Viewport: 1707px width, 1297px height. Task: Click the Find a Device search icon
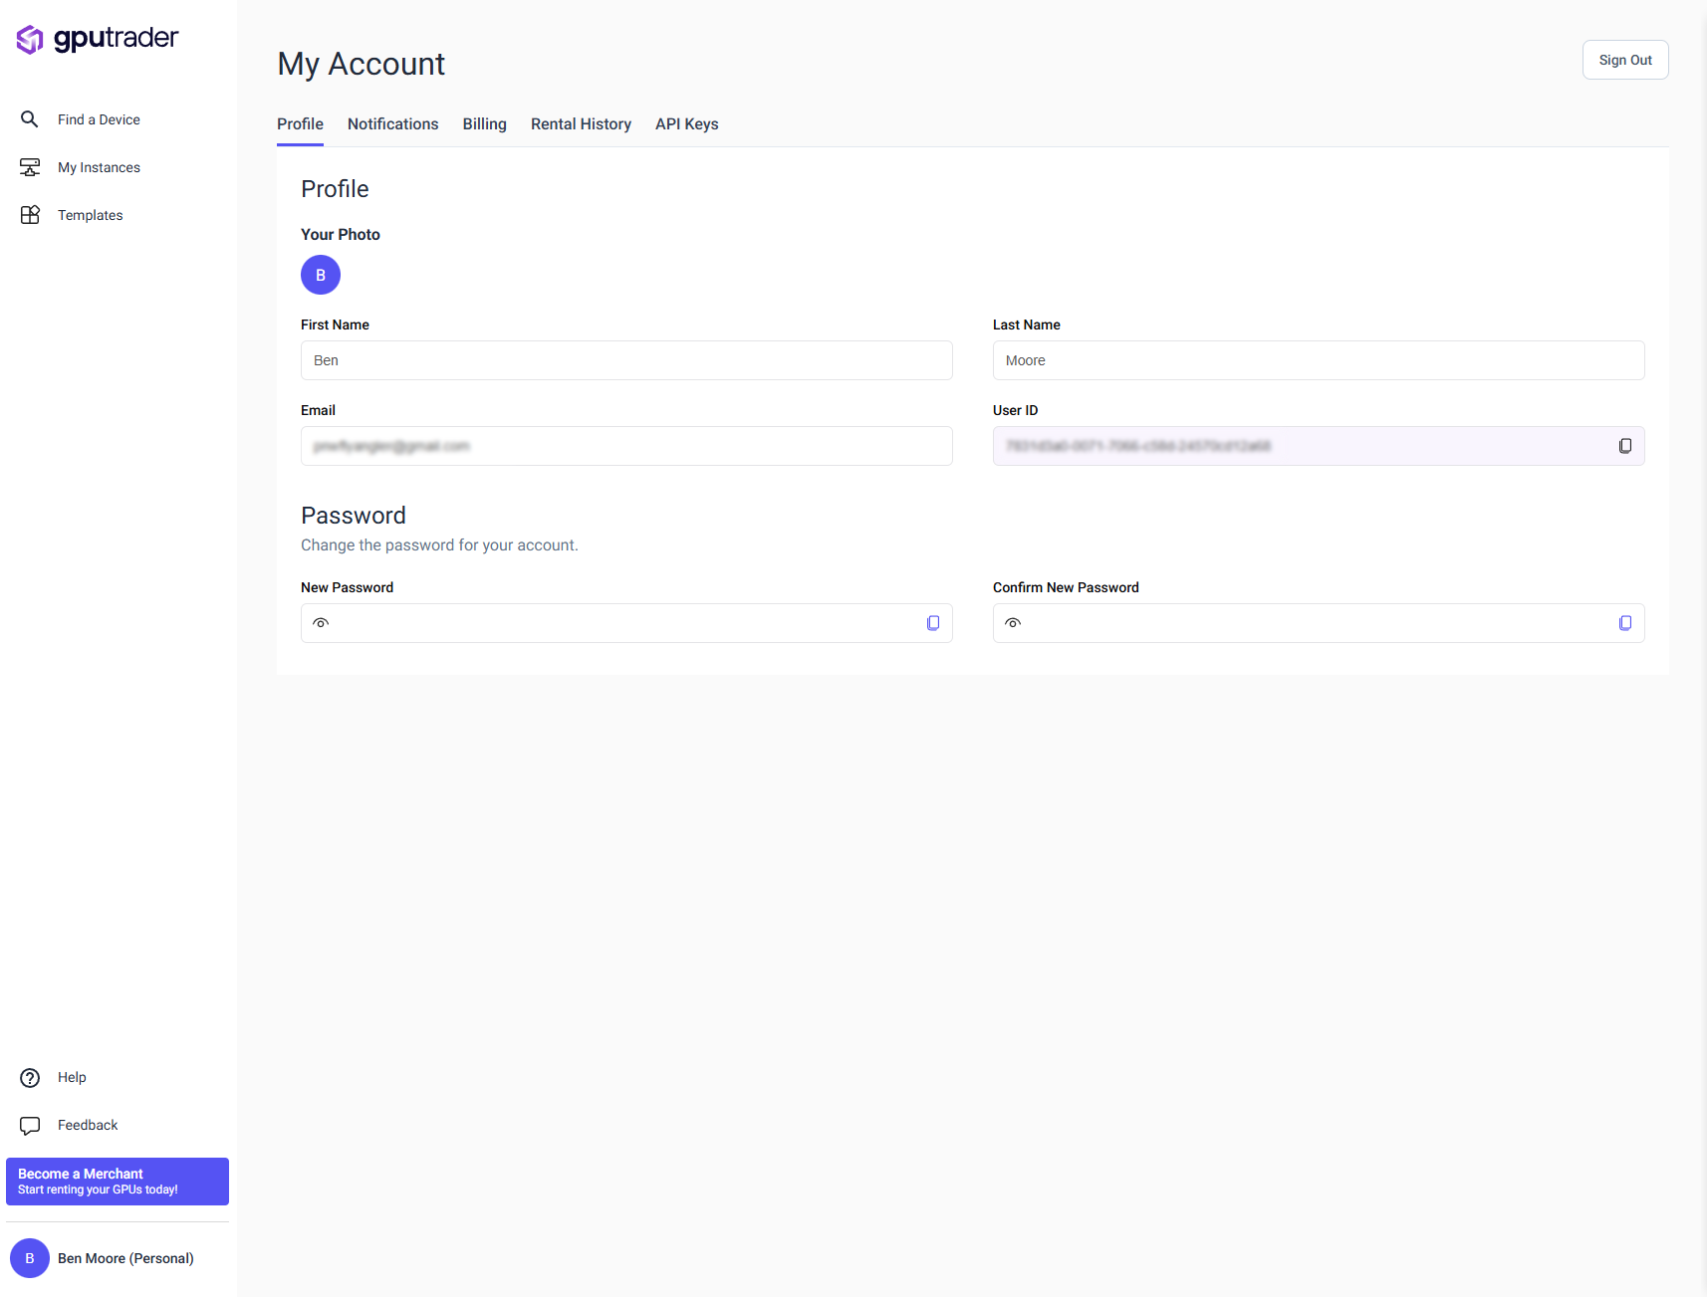tap(30, 119)
